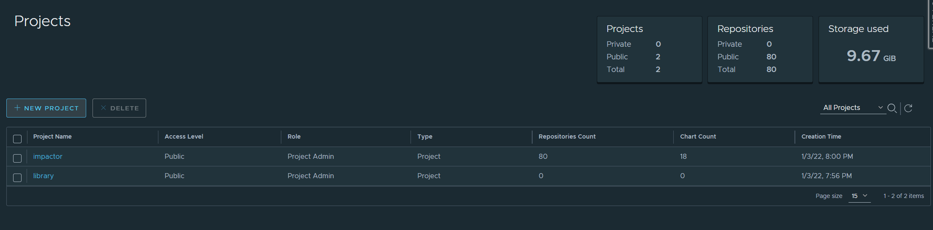
Task: Sort by Chart Count column header
Action: pyautogui.click(x=698, y=136)
